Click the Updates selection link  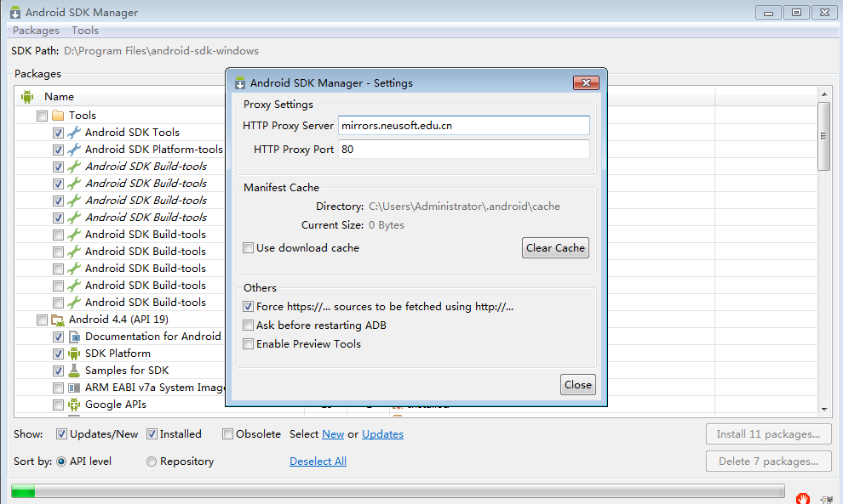pyautogui.click(x=382, y=434)
